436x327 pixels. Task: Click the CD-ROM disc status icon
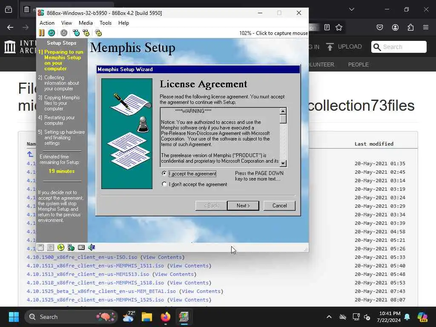[x=60, y=247]
